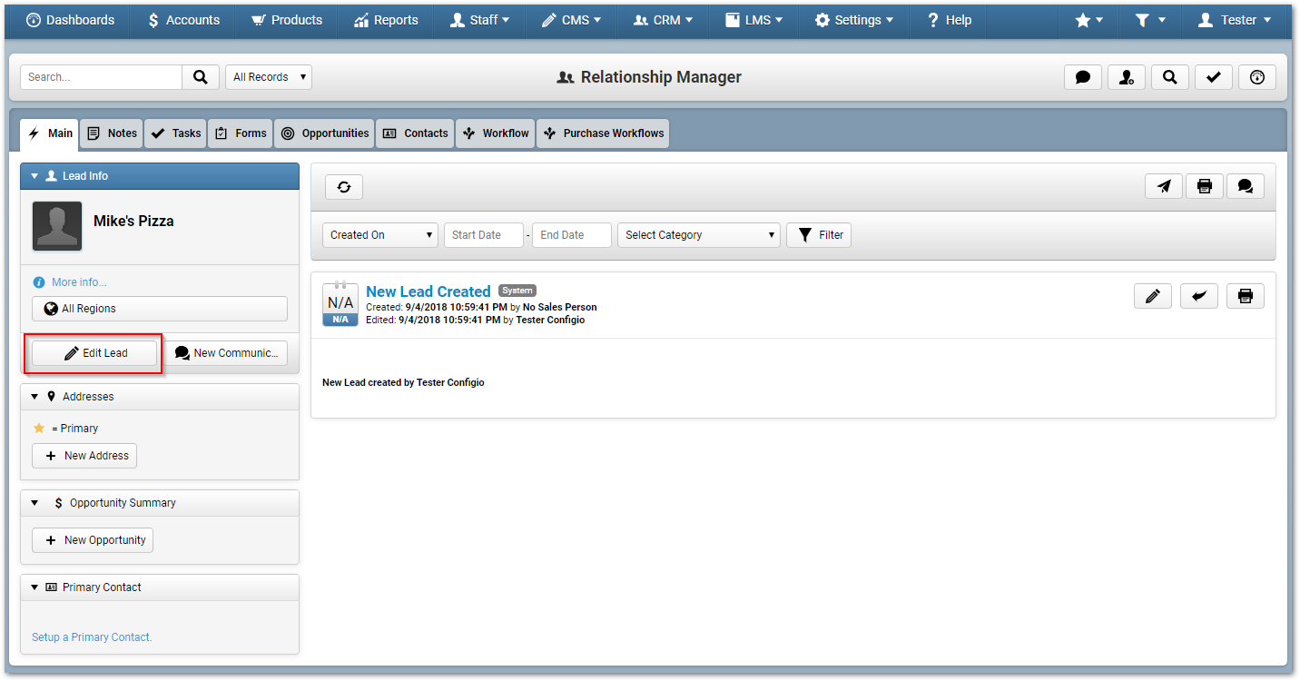1300x681 pixels.
Task: Click the Edit Lead button
Action: click(94, 353)
